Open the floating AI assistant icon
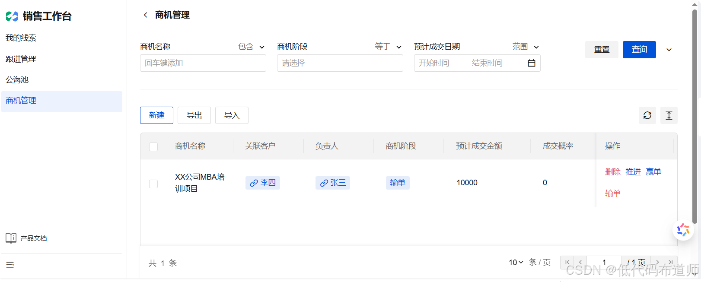701x282 pixels. [x=683, y=230]
